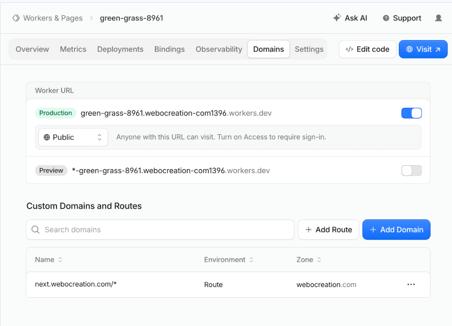
Task: Click the Support question mark icon
Action: pyautogui.click(x=386, y=18)
